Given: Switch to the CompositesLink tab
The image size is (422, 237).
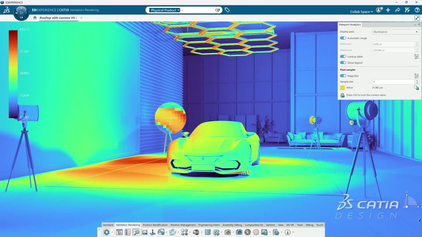Looking at the screenshot, I should tap(254, 225).
